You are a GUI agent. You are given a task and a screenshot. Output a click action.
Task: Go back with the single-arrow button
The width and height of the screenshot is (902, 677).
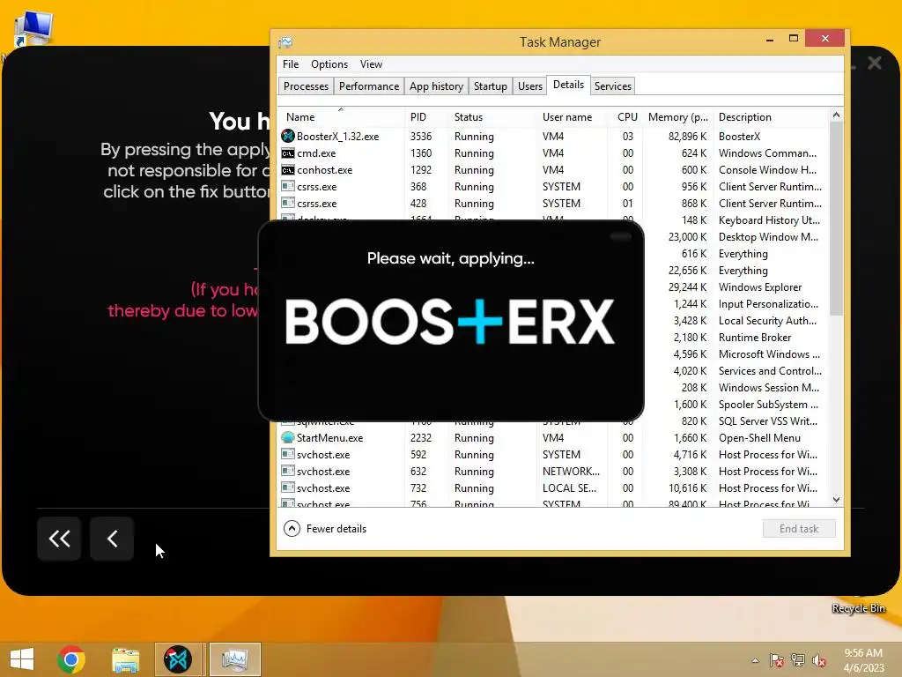[x=112, y=539]
